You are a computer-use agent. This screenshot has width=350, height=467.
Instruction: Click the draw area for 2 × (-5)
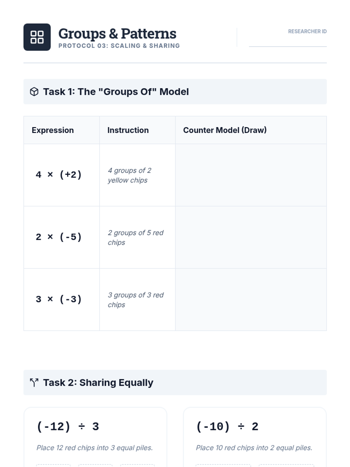tap(251, 237)
